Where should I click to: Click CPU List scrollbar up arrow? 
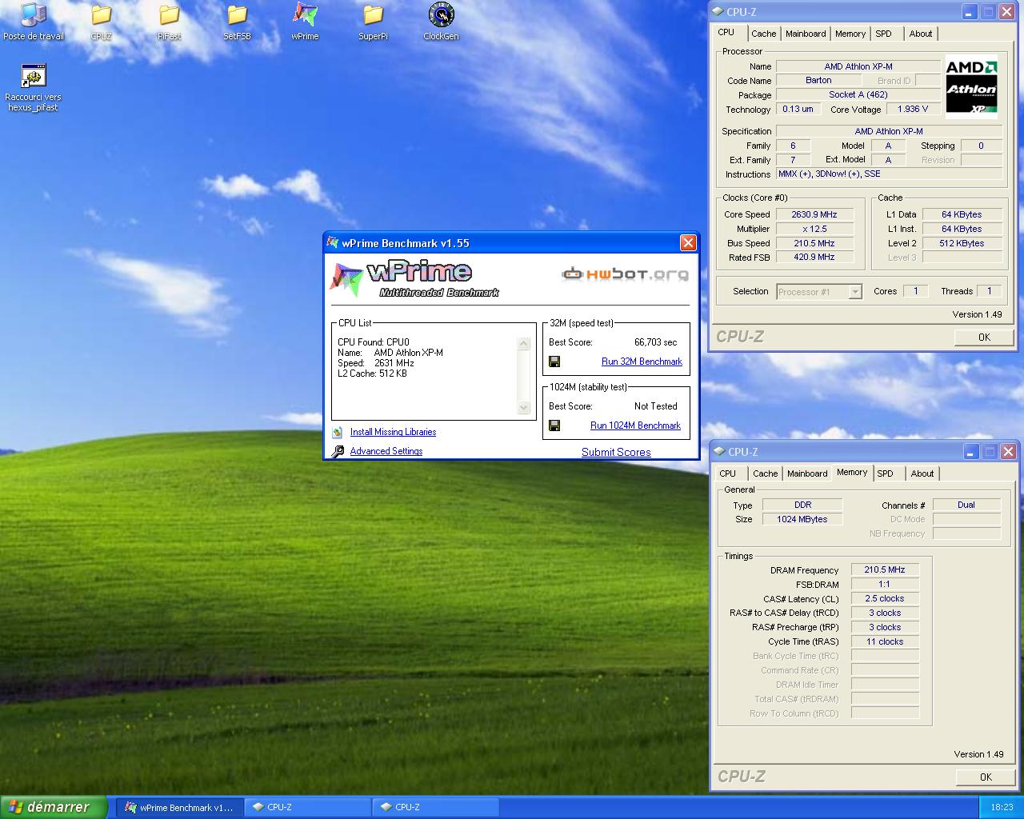coord(524,344)
